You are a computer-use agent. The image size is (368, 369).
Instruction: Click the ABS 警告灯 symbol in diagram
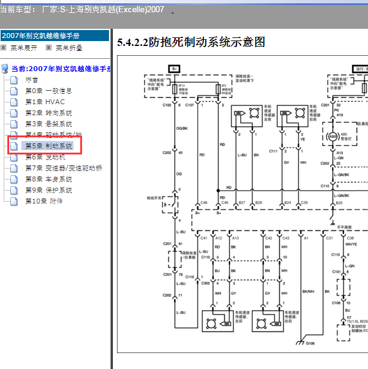tap(332, 137)
